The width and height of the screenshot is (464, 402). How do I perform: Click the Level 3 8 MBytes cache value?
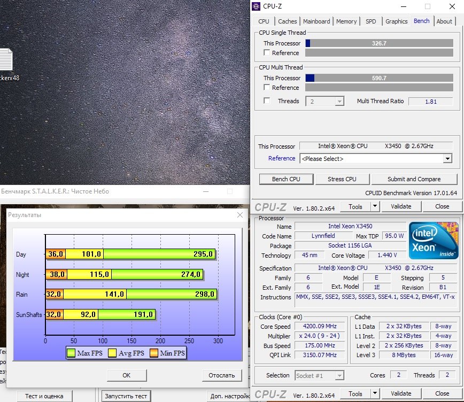click(404, 355)
